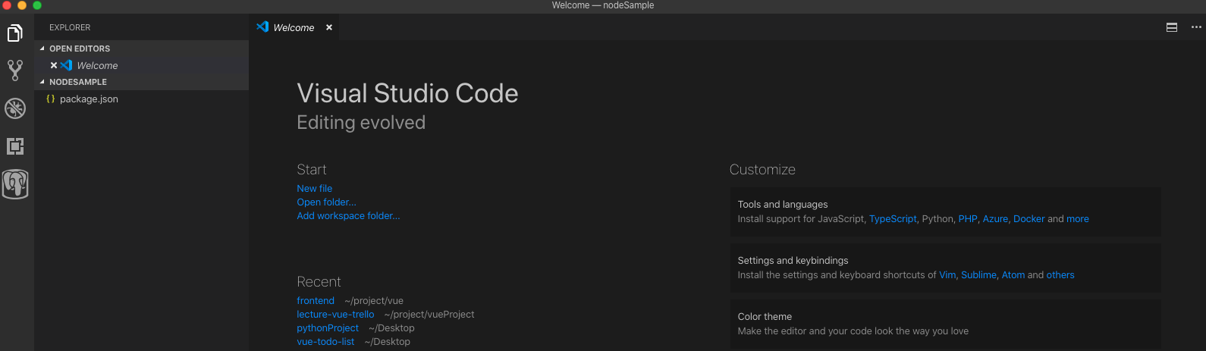This screenshot has height=351, width=1206.
Task: Select the Welcome editor tab
Action: click(x=294, y=27)
